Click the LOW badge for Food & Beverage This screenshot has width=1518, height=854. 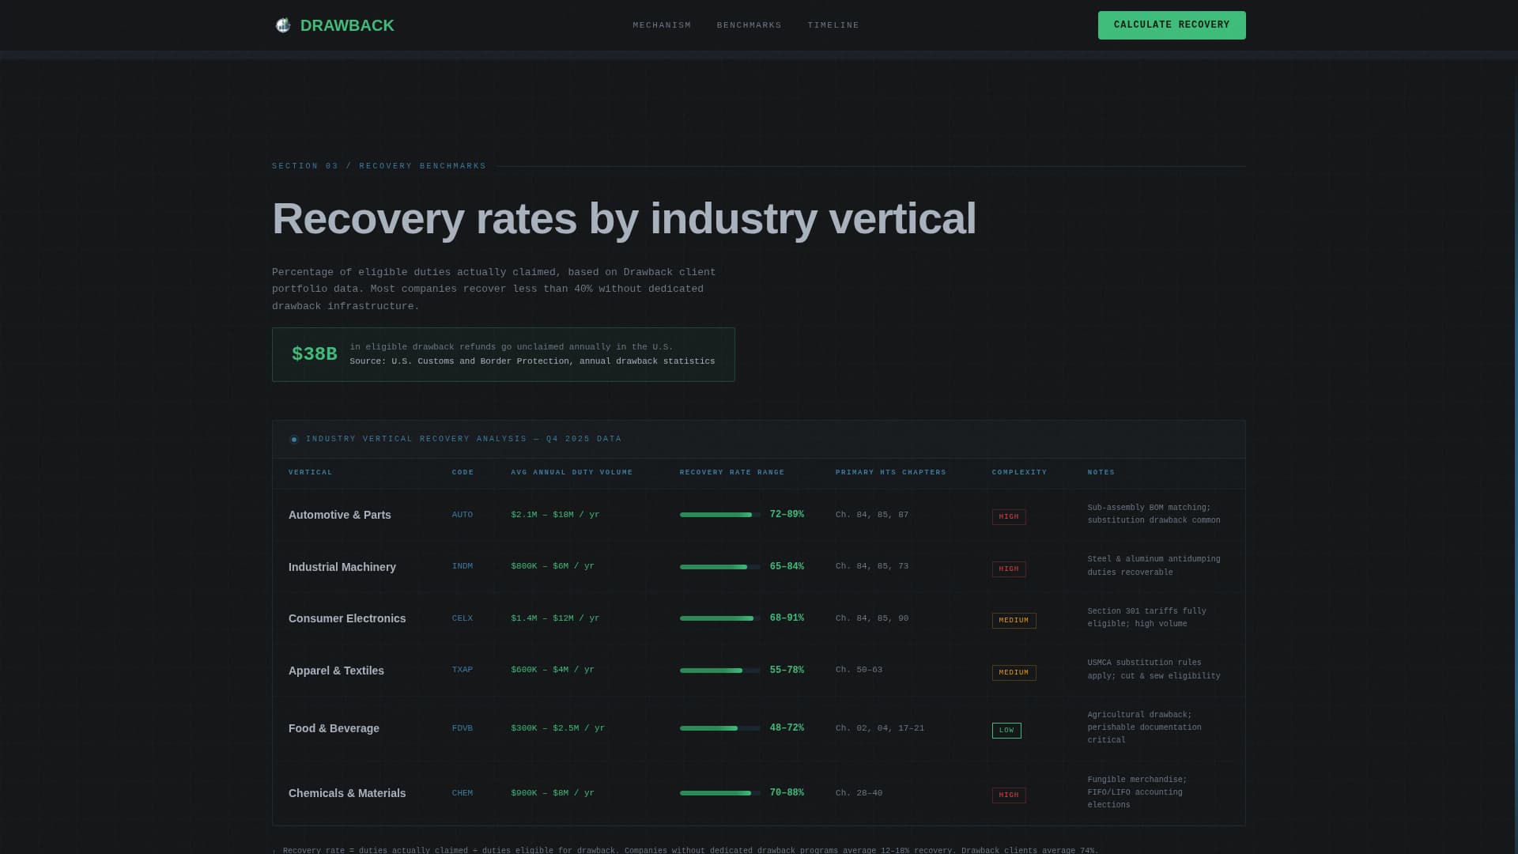1006,731
